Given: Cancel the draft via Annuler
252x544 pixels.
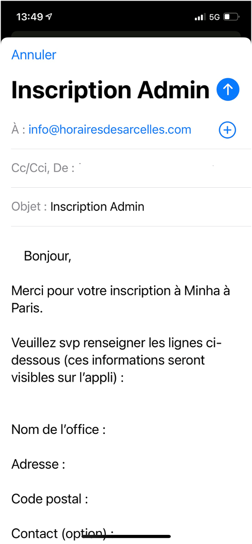Looking at the screenshot, I should pos(34,55).
